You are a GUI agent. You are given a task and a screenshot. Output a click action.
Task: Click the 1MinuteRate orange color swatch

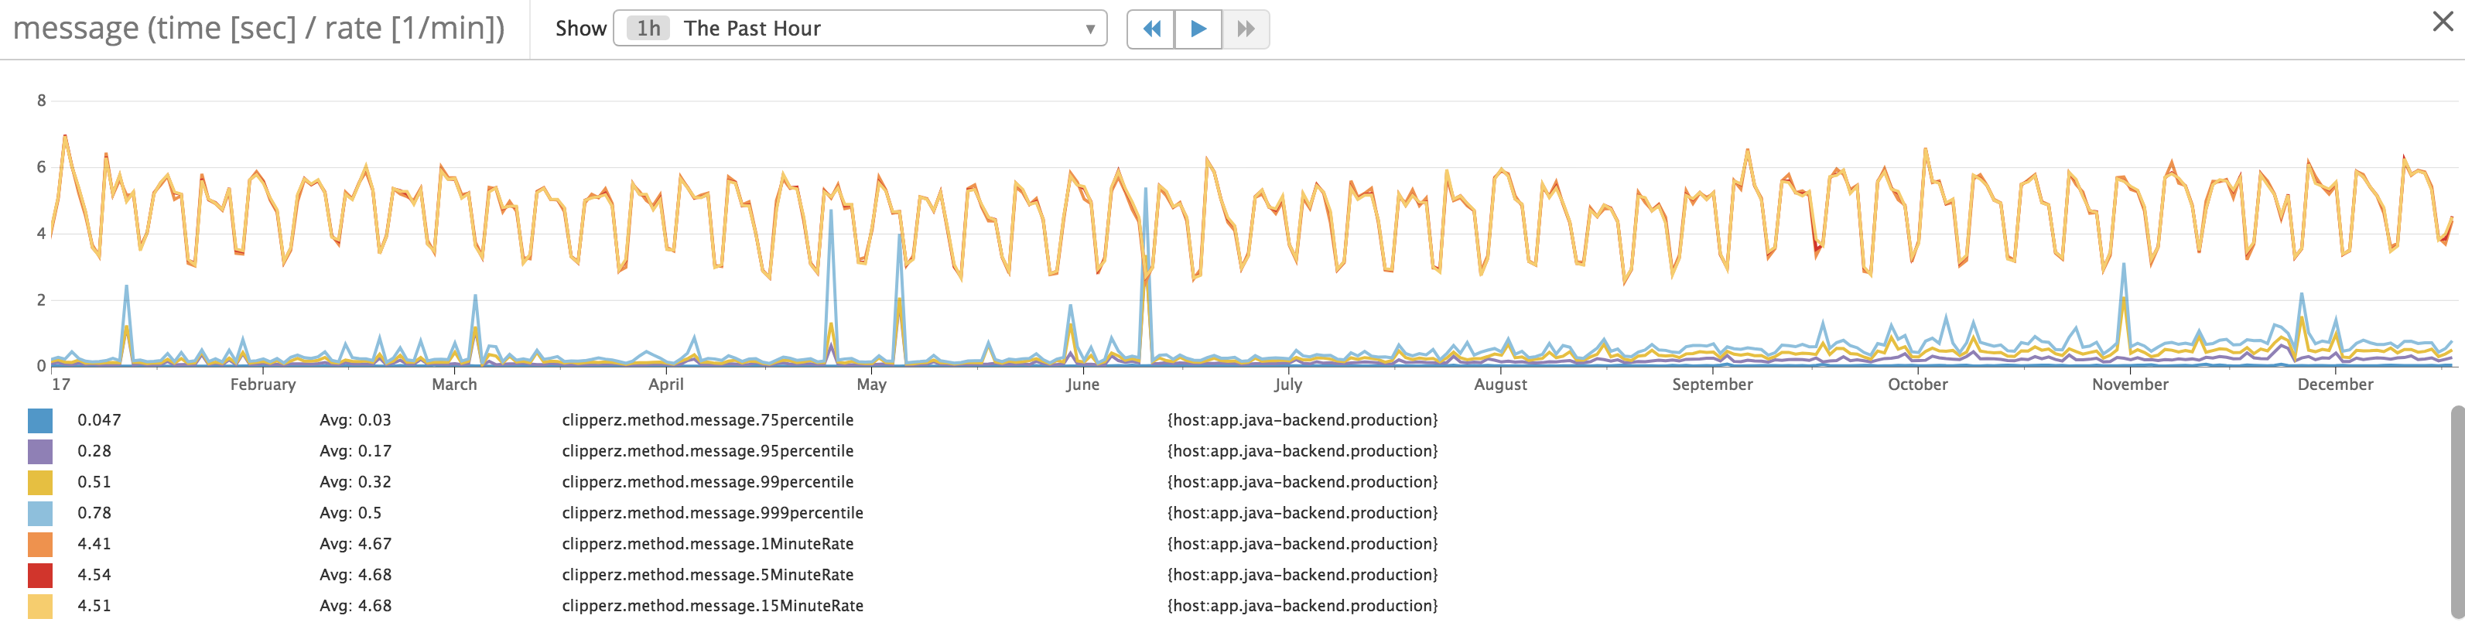pos(40,544)
